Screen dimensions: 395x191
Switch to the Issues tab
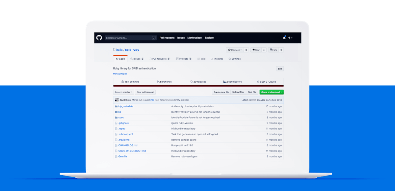[x=137, y=59]
